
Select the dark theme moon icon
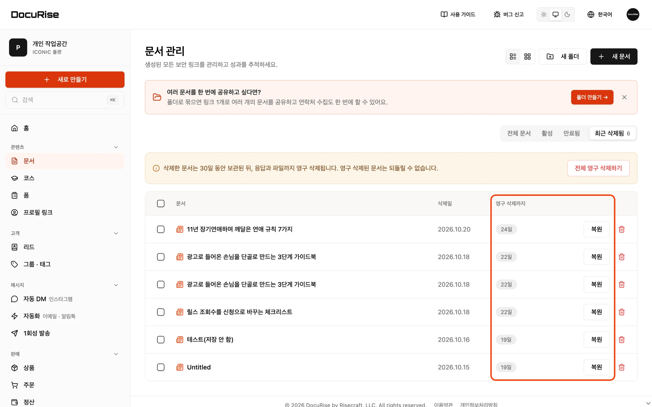pos(567,14)
